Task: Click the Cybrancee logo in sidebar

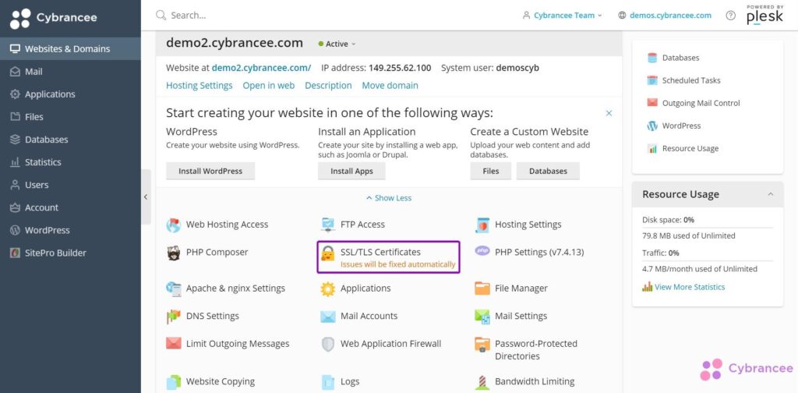Action: (54, 19)
